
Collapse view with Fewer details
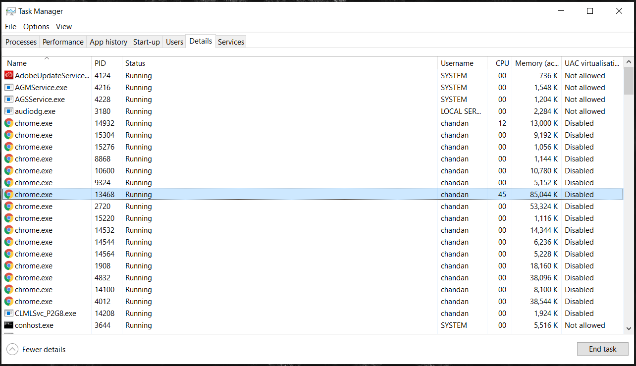(x=36, y=349)
